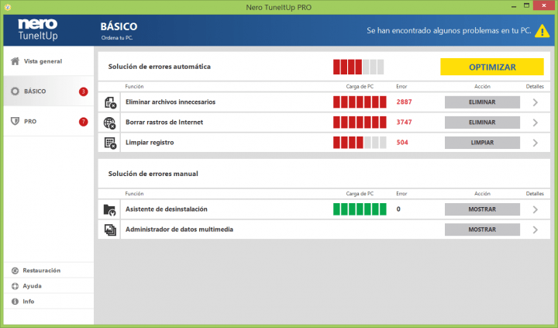Click the Limpiar registro grid icon
The height and width of the screenshot is (328, 558).
(110, 143)
